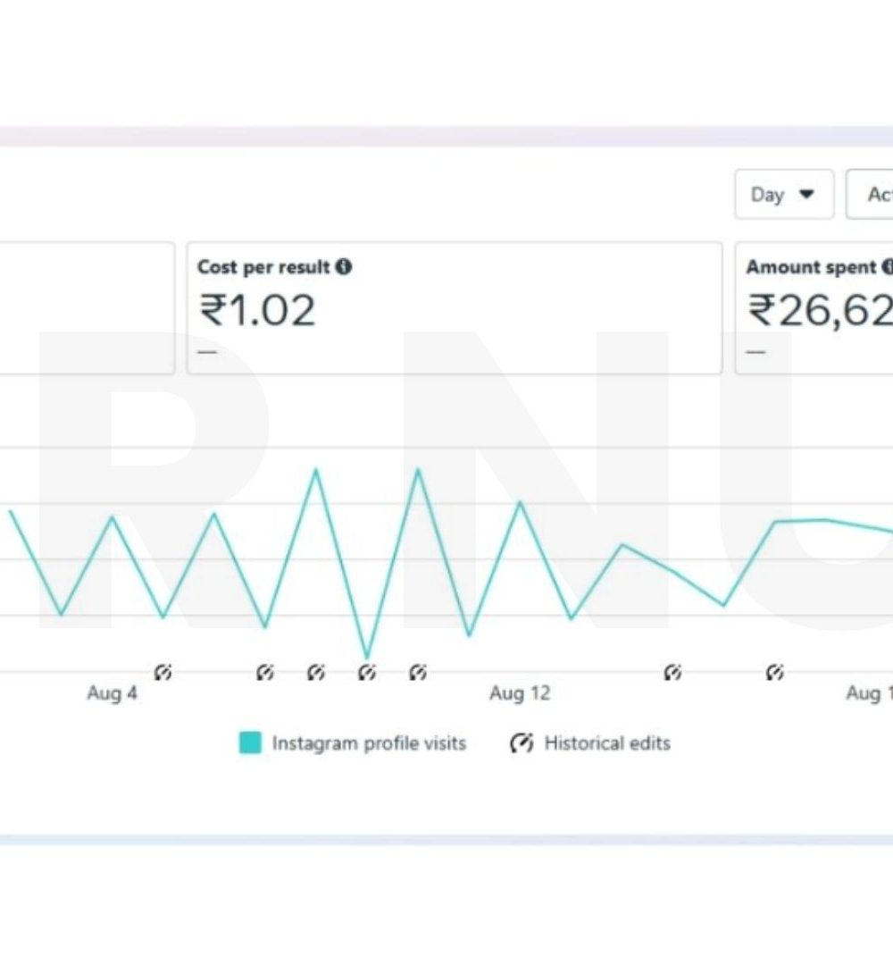Click the Aug 12 axis date label

point(520,693)
